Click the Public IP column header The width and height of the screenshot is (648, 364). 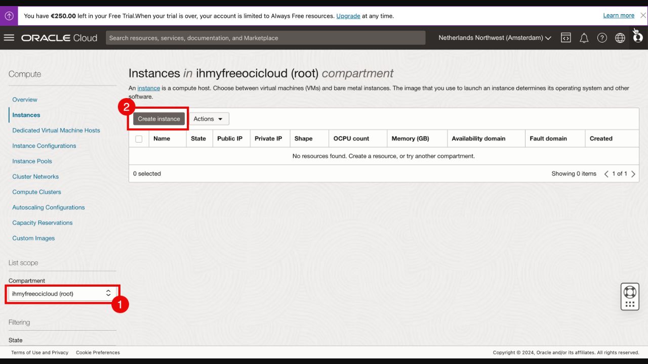point(230,139)
